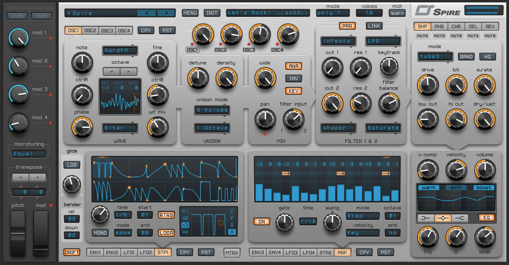
Task: Click the step shape preview in stepper
Action: [x=209, y=222]
